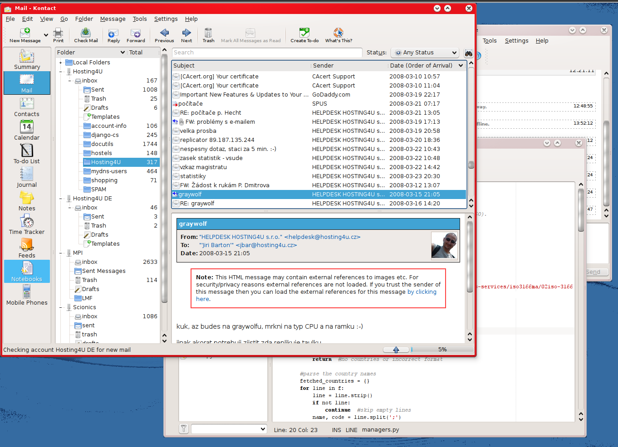Open Calendar in the Kontact sidebar

pyautogui.click(x=27, y=131)
